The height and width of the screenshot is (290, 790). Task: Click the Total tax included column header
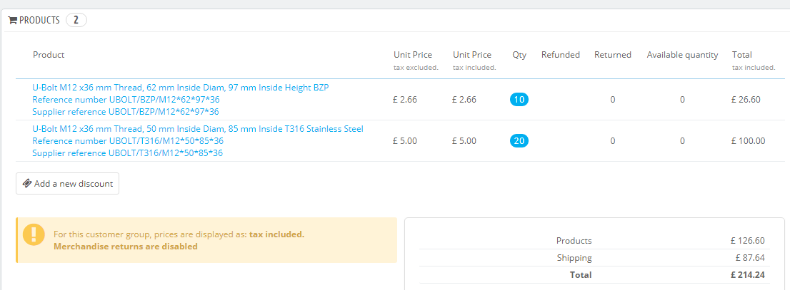click(x=753, y=61)
